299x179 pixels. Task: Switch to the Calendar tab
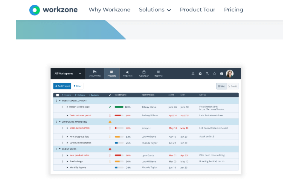click(x=144, y=73)
